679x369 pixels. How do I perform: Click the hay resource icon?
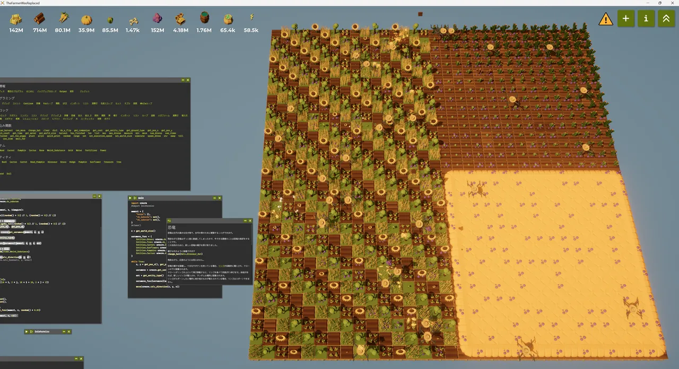pyautogui.click(x=16, y=20)
